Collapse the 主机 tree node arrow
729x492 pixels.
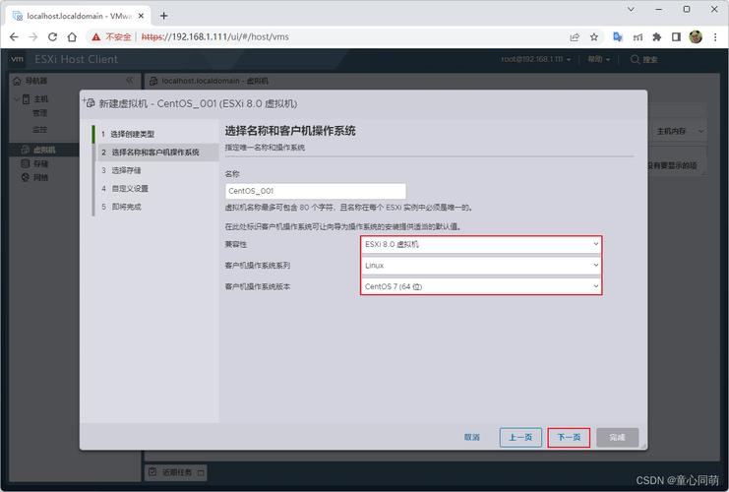(17, 99)
